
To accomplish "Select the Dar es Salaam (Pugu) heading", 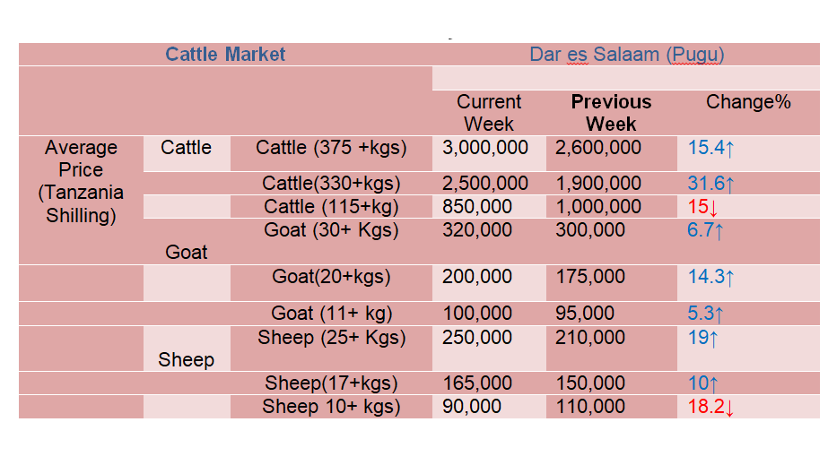I will pos(626,55).
